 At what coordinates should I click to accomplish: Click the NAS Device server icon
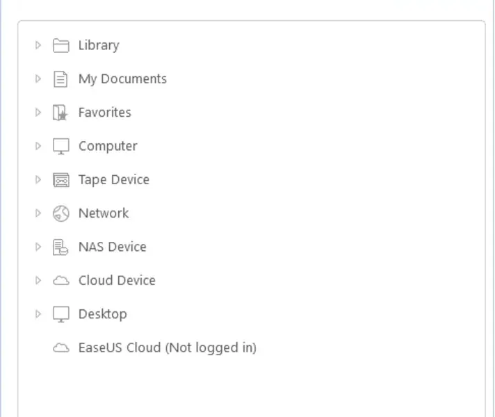(x=61, y=247)
